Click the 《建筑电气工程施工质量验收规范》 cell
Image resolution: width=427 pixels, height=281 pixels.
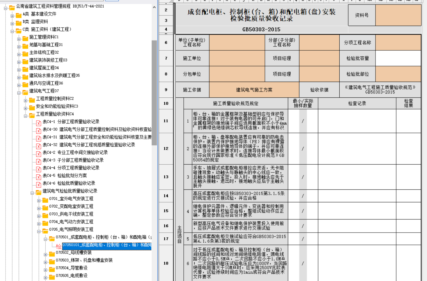380,90
